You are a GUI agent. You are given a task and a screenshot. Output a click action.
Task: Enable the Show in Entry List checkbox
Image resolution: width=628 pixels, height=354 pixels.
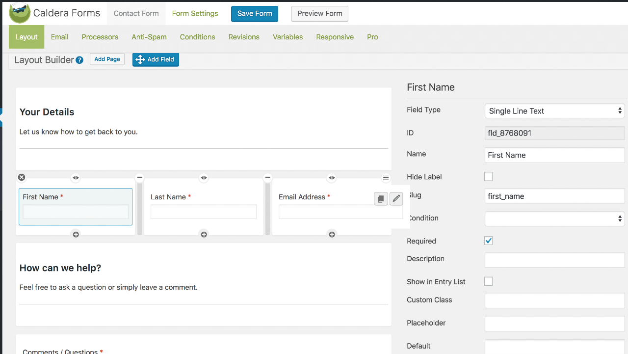pos(488,281)
